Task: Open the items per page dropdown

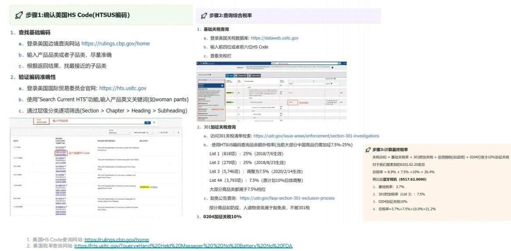Action: pos(150,132)
